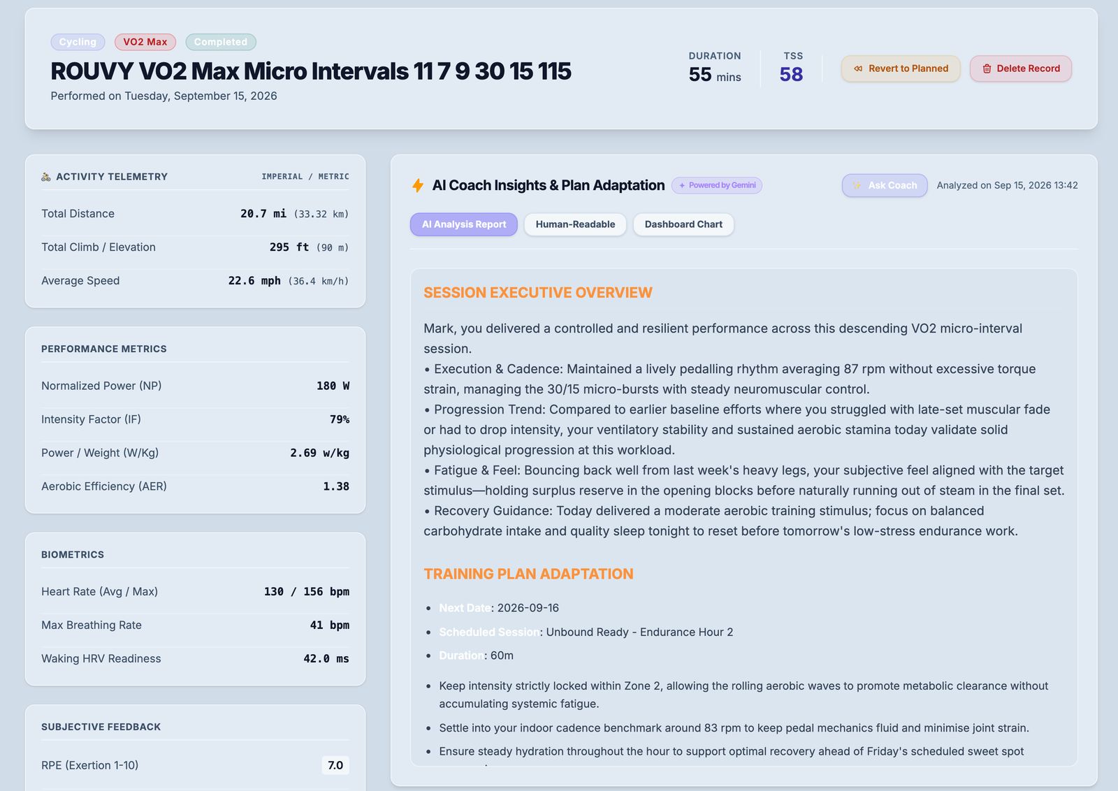Switch to the Human-Readable tab
This screenshot has height=791, width=1118.
(x=575, y=224)
